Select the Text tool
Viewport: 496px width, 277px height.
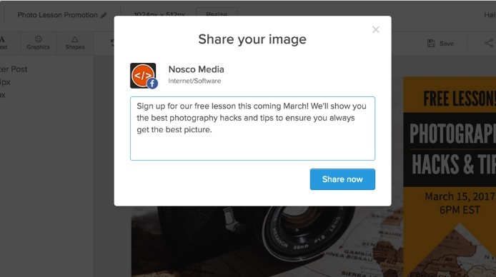pos(3,43)
